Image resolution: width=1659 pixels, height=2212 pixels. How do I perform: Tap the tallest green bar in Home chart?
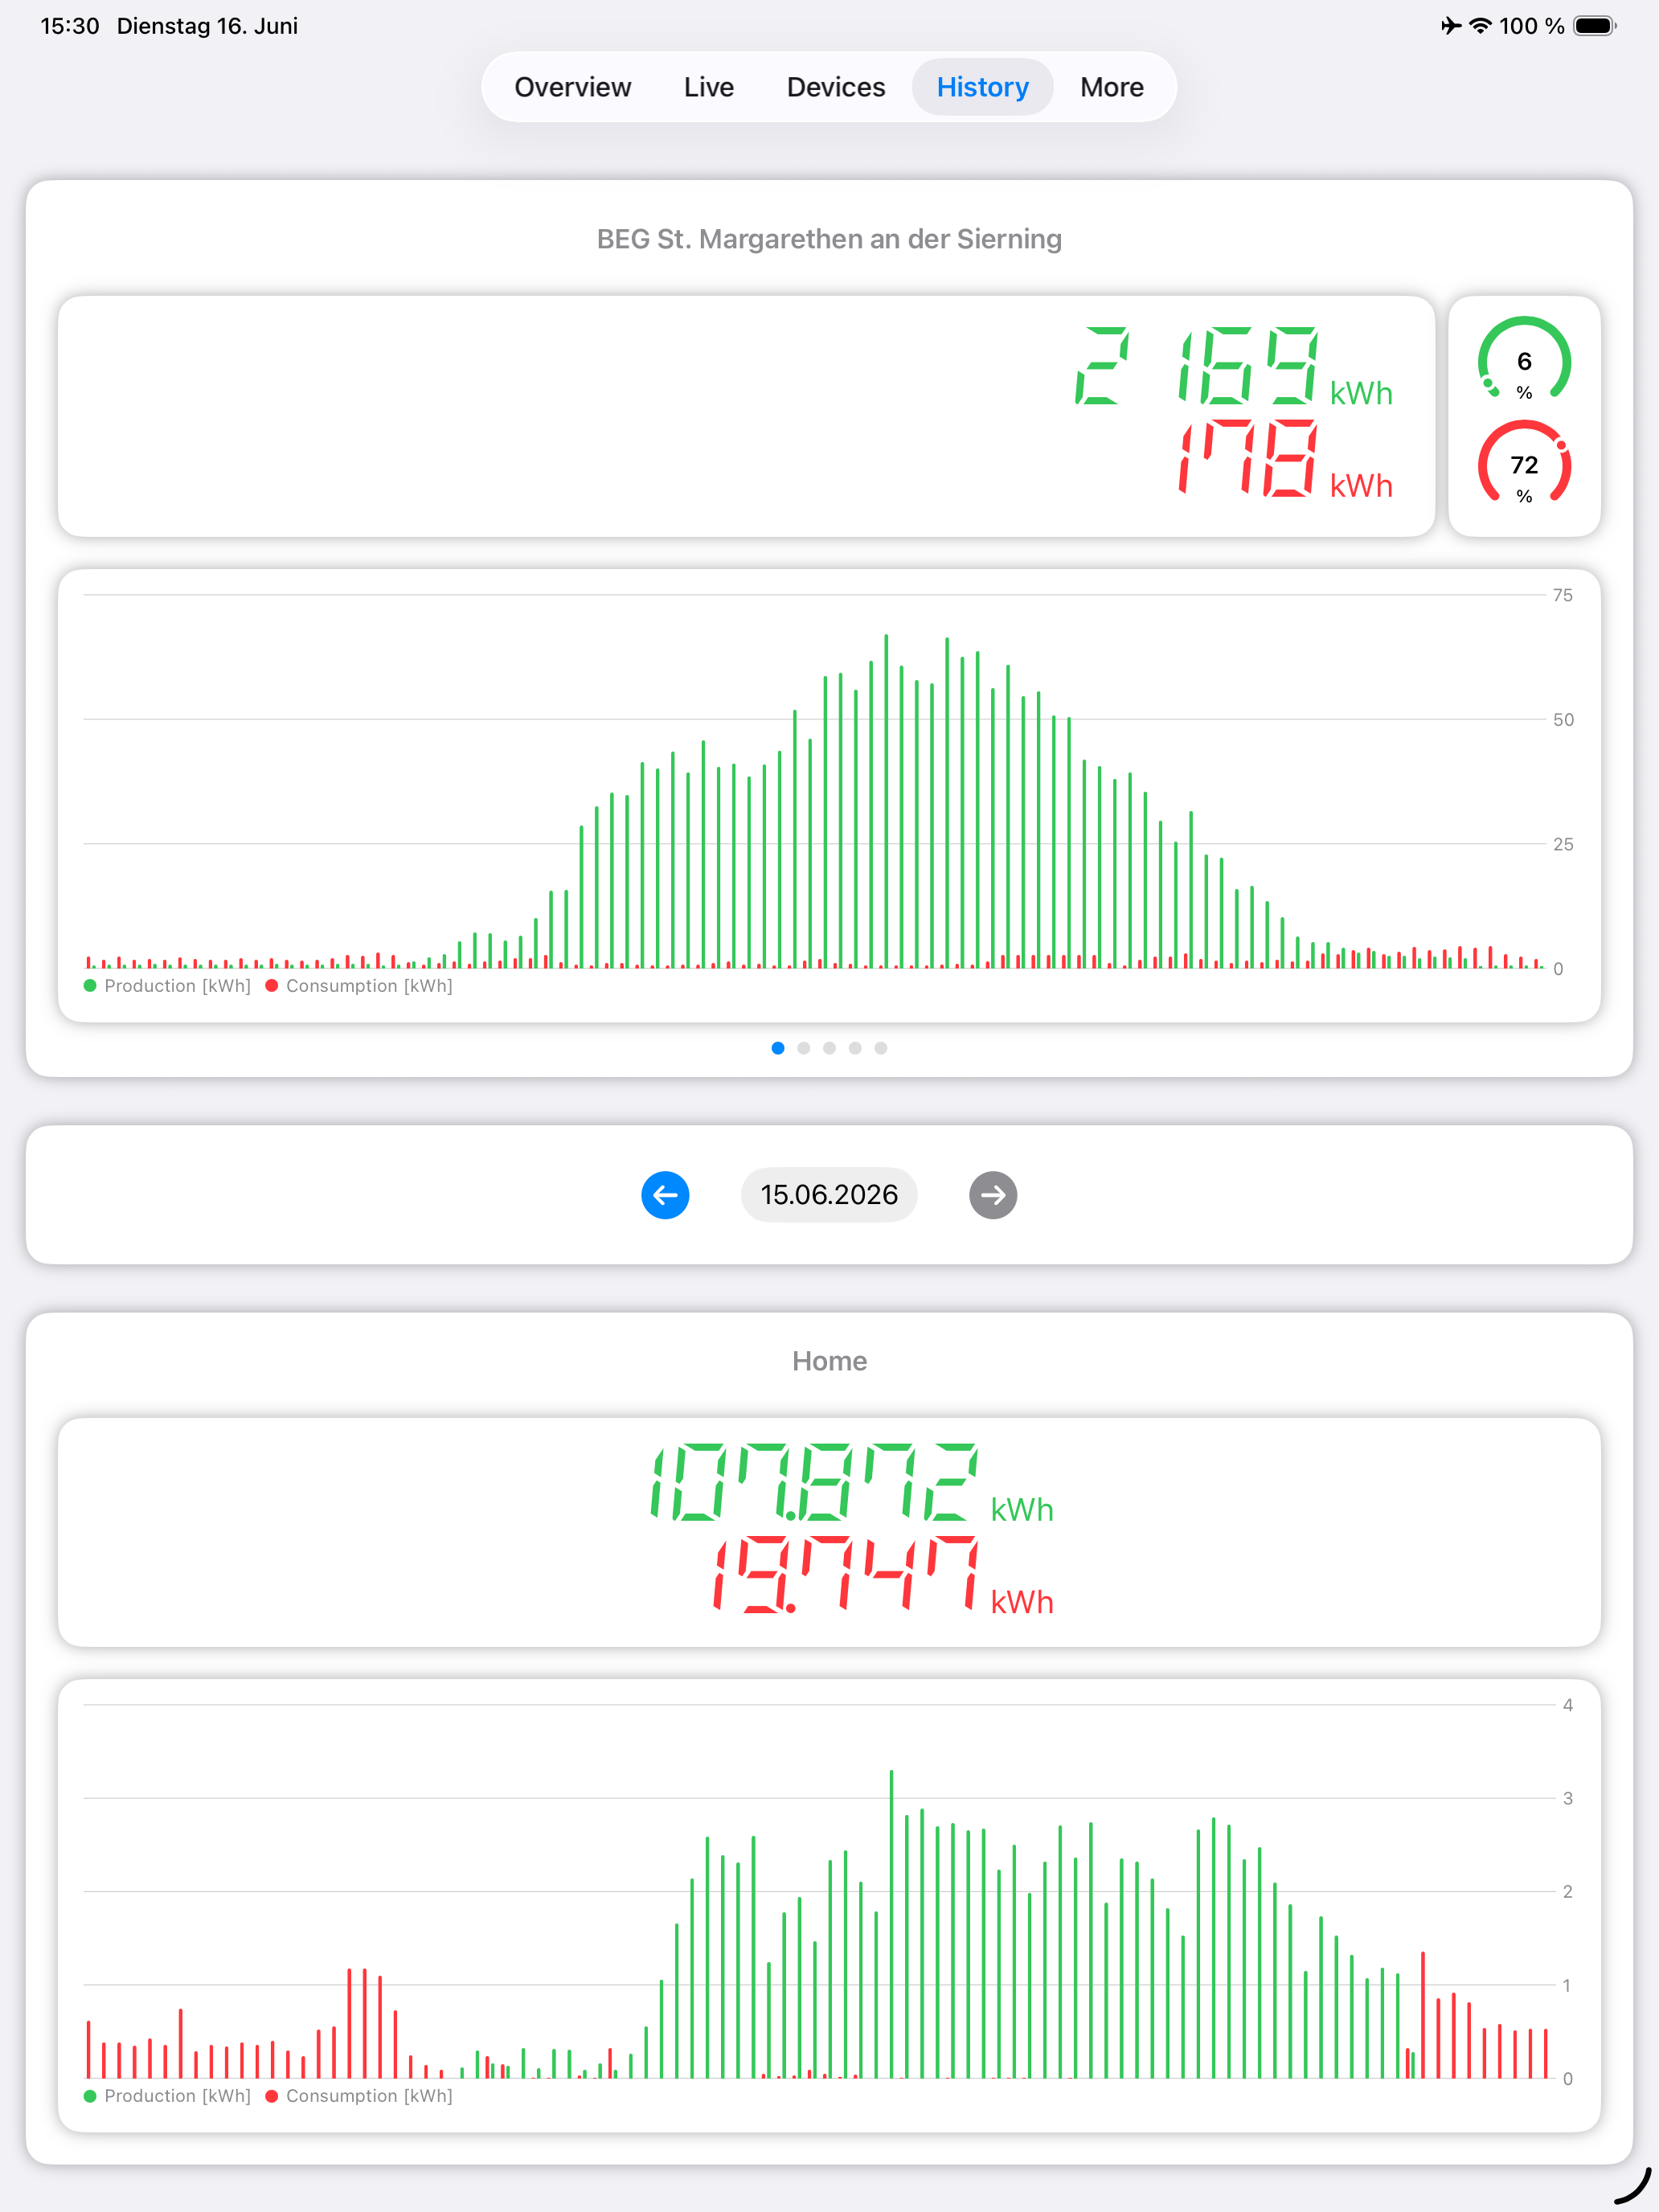(891, 1924)
